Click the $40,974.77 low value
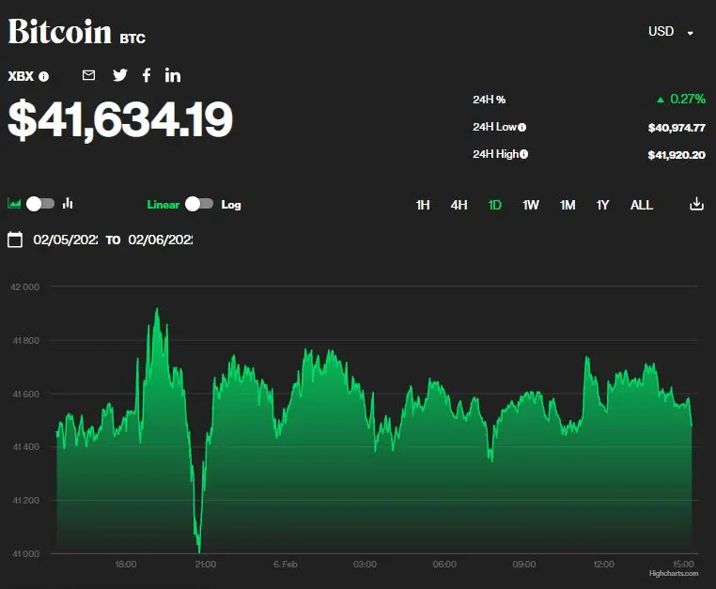This screenshot has height=589, width=716. [x=677, y=128]
